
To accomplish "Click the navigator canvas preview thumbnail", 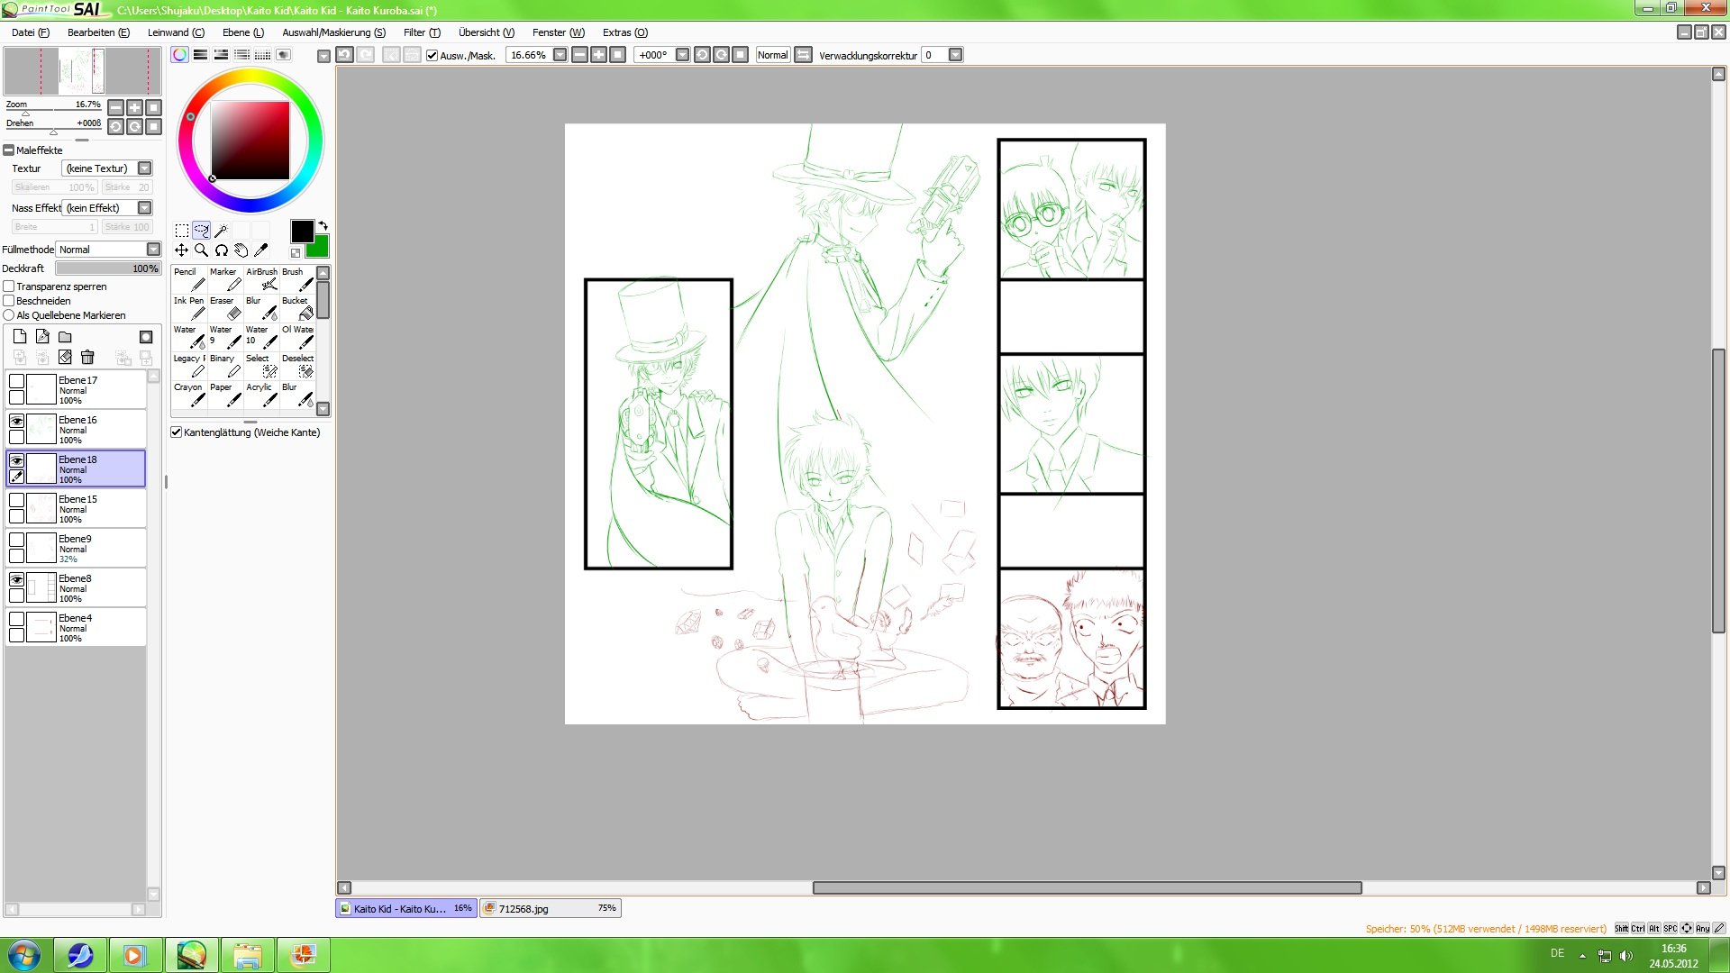I will (82, 71).
